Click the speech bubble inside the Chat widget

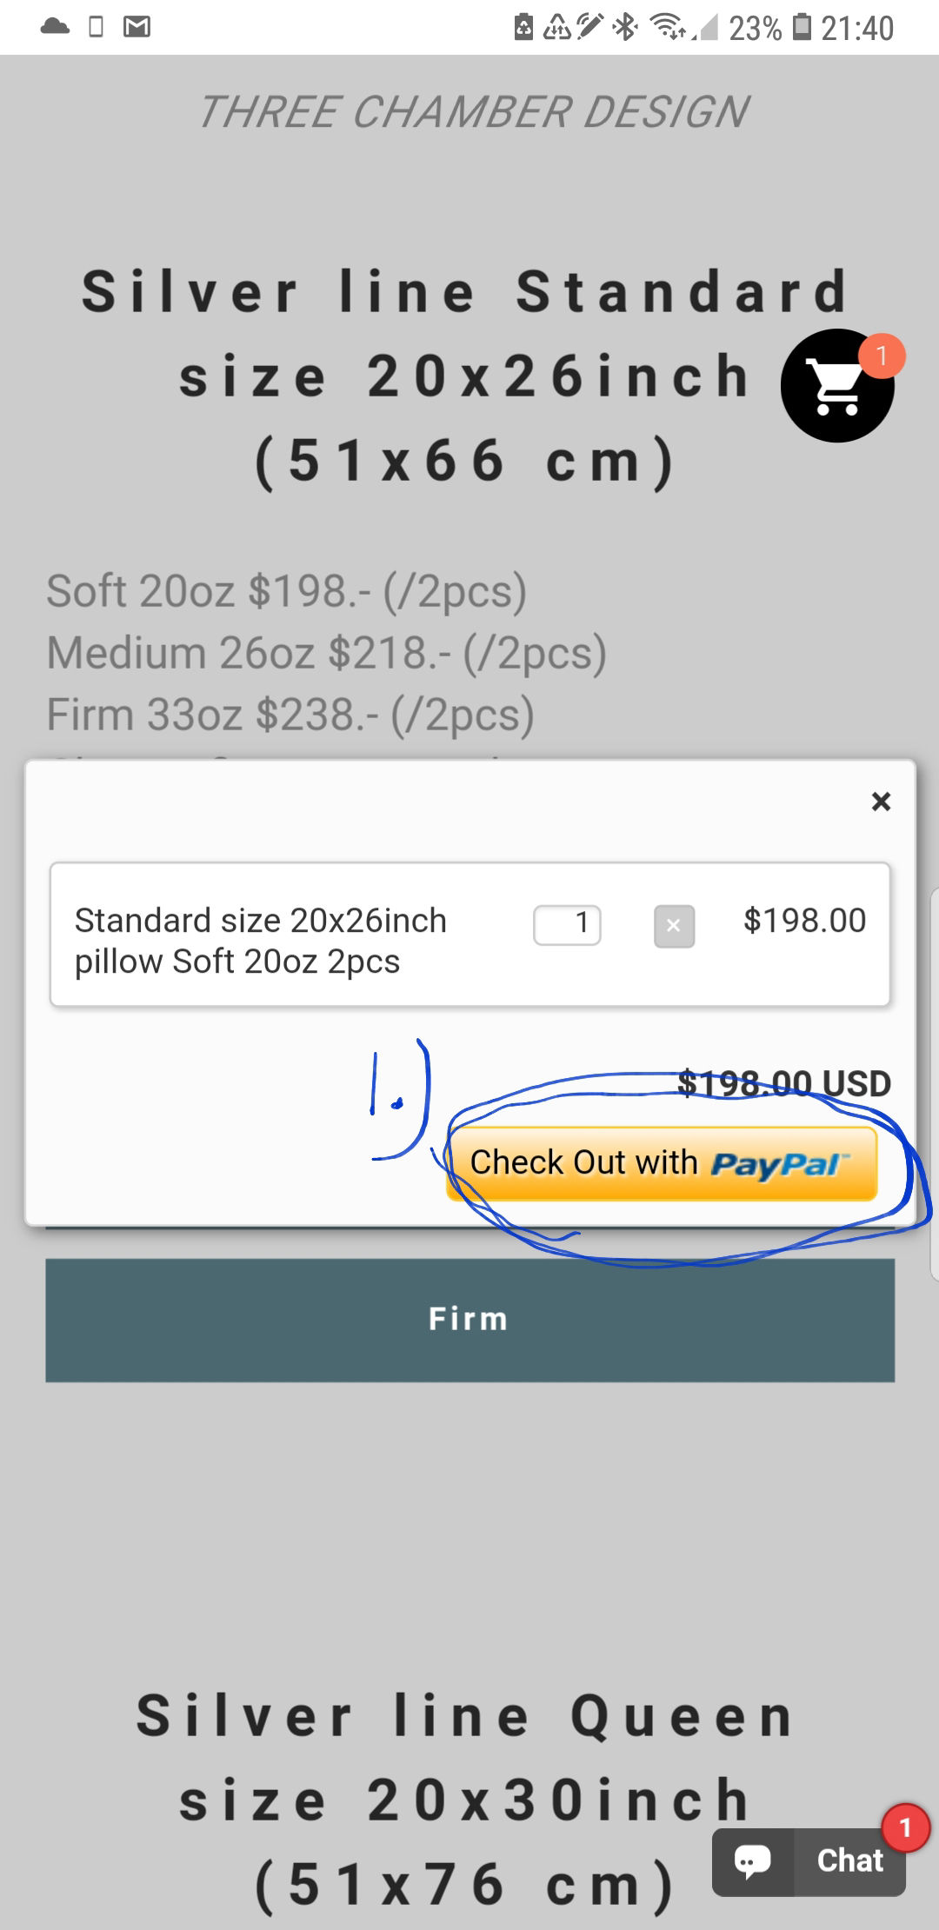(753, 1860)
